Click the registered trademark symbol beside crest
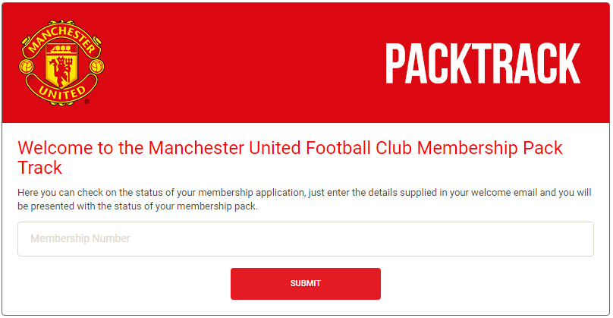613x318 pixels. point(86,102)
